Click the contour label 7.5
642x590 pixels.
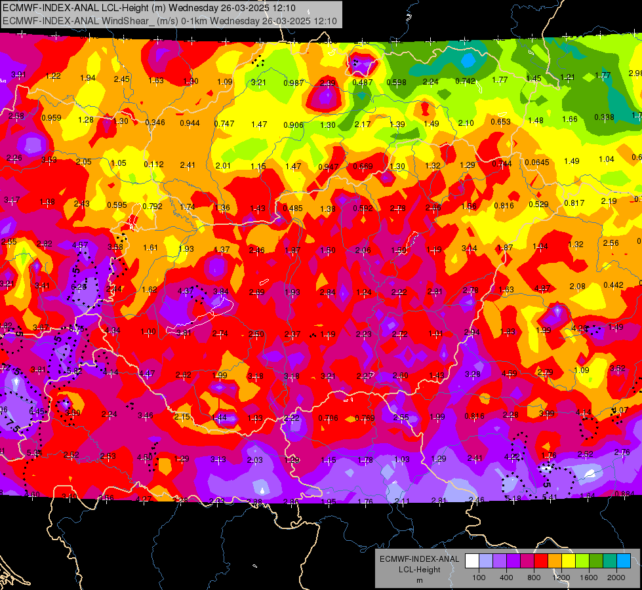[14, 426]
